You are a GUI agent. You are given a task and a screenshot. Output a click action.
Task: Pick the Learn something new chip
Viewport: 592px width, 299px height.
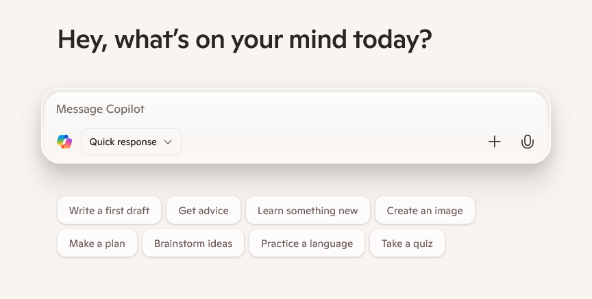pos(308,210)
